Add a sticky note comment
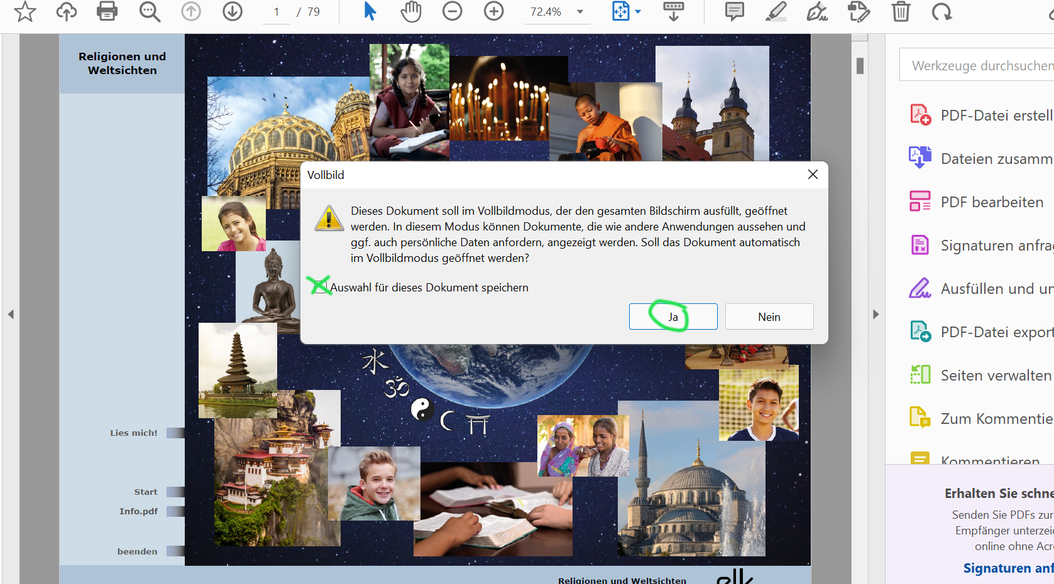 (x=734, y=11)
